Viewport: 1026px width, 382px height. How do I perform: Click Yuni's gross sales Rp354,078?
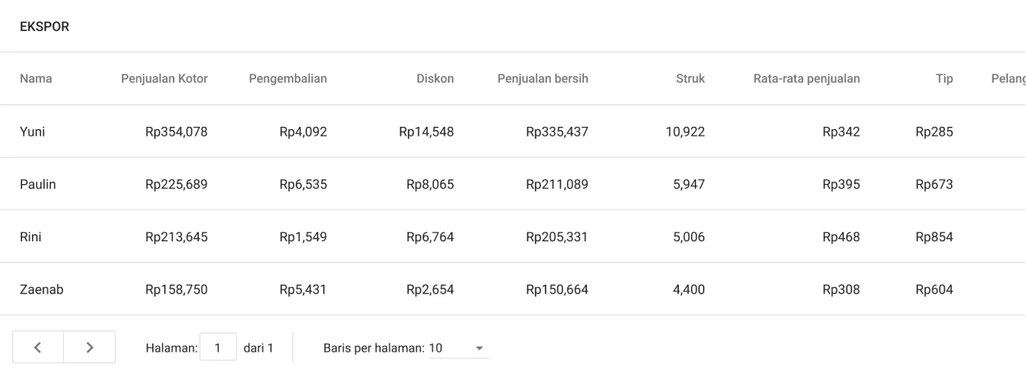pos(176,132)
